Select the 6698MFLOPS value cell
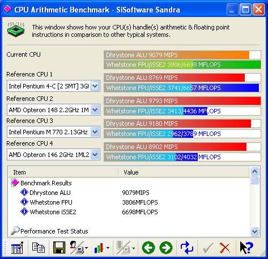Screen dimensions: 268x259 140,212
